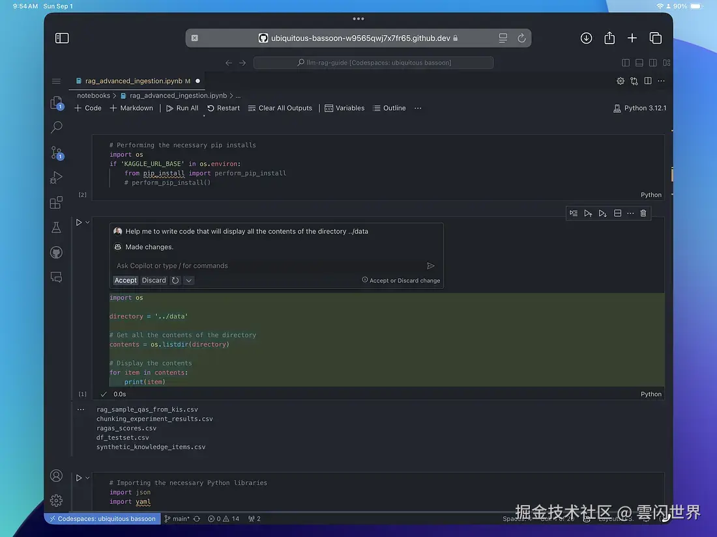717x537 pixels.
Task: Customize layout icon in title bar
Action: click(x=667, y=62)
